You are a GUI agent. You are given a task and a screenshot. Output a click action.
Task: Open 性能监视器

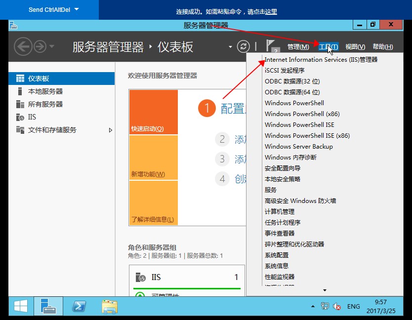pos(280,277)
